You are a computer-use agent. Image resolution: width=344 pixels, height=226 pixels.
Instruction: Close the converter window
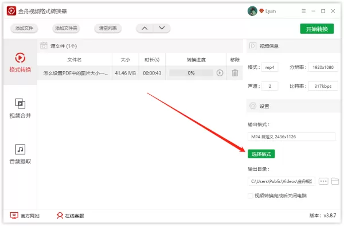(333, 11)
